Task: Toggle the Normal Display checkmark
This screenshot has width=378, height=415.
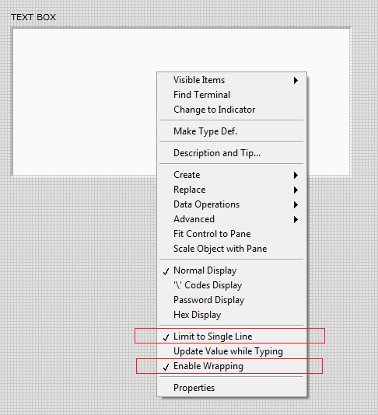Action: [x=232, y=270]
